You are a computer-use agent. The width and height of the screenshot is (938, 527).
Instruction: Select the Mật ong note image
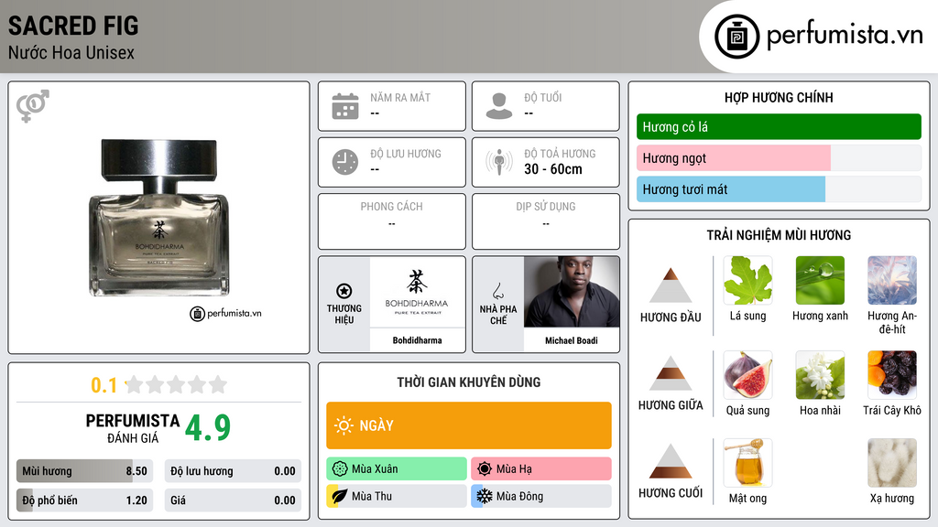pos(747,462)
